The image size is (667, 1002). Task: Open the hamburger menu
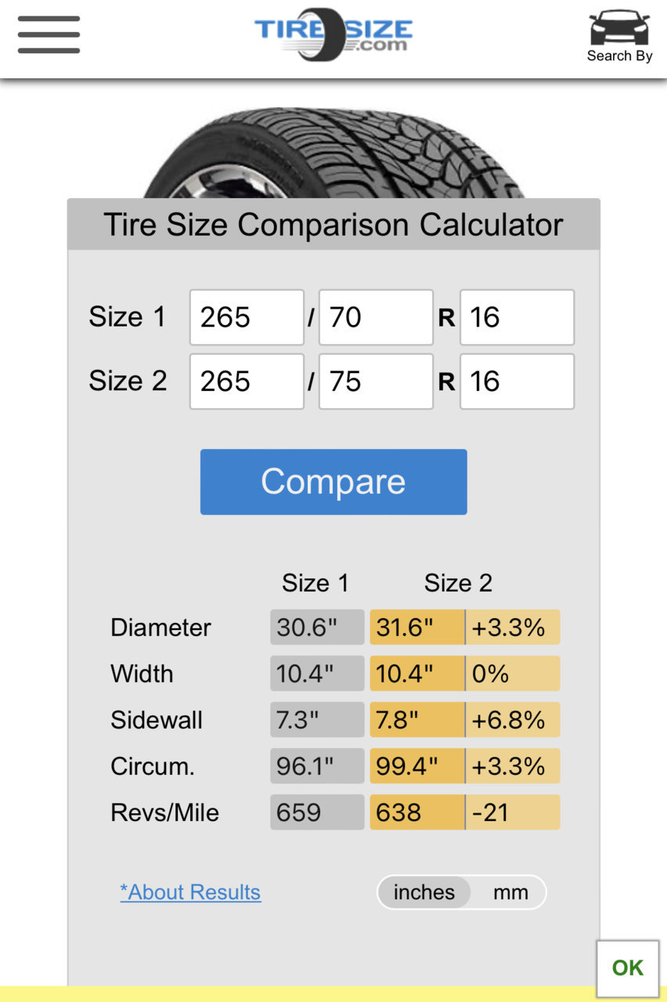pos(49,34)
